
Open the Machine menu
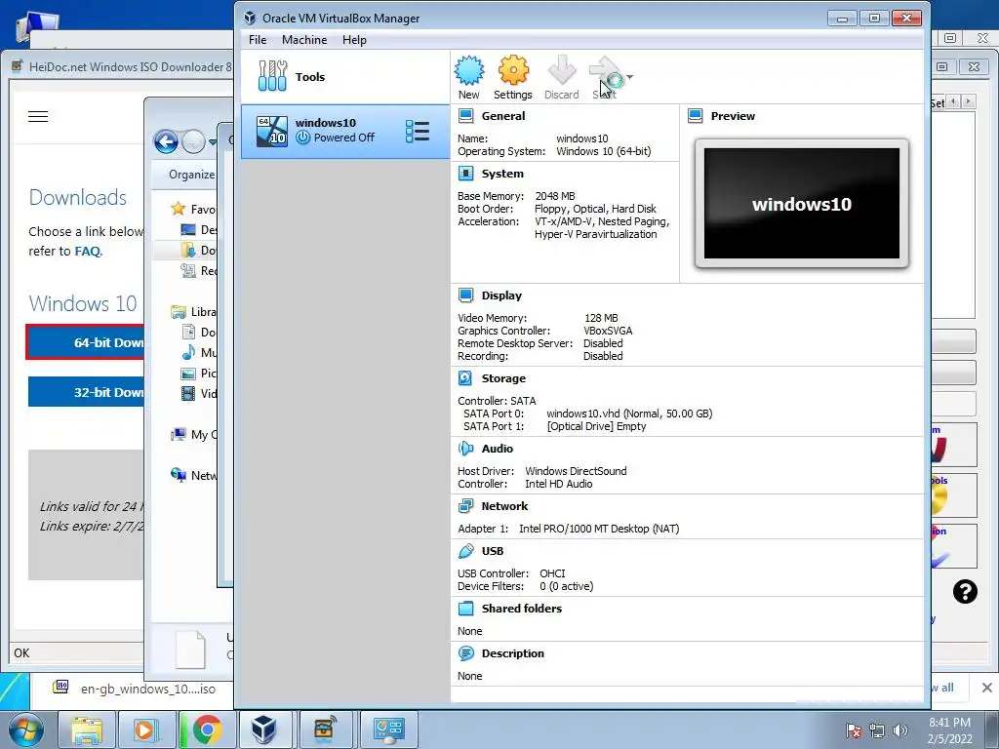(x=304, y=39)
